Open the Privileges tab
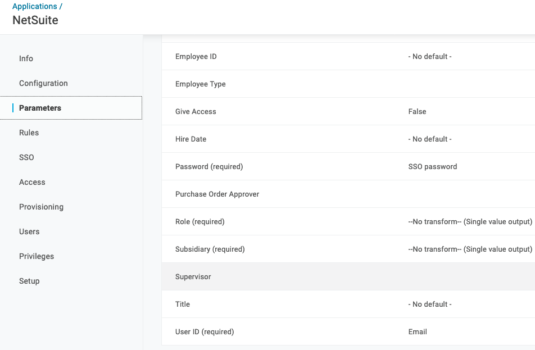 (x=37, y=256)
